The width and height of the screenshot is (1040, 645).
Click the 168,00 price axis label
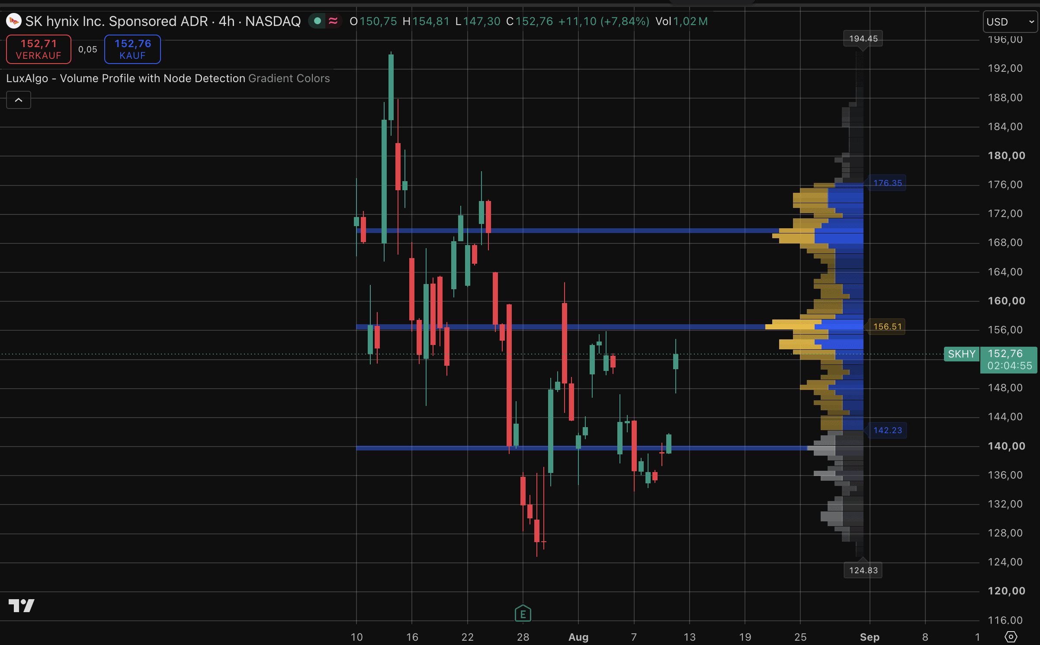(x=1005, y=243)
